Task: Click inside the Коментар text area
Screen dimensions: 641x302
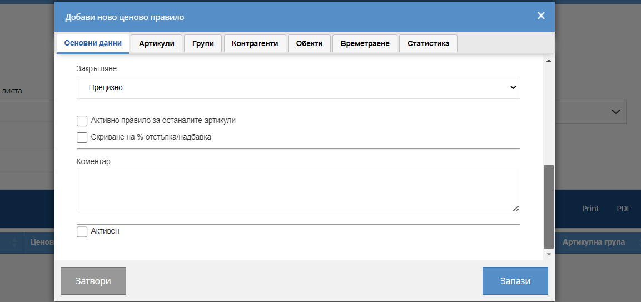Action: [x=299, y=190]
